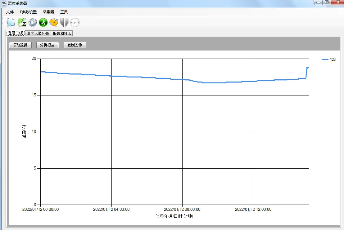This screenshot has height=230, width=344.
Task: Open the 采集器 menu
Action: 48,12
